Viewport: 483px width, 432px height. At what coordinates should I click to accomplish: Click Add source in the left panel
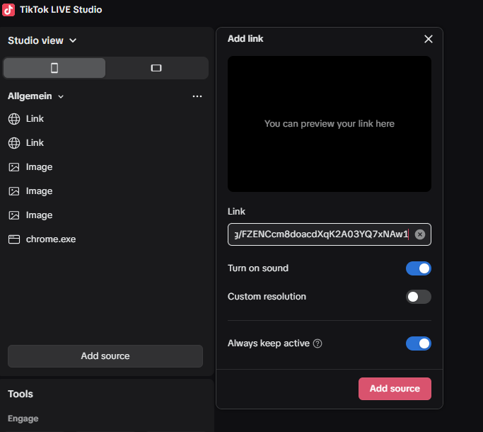105,356
